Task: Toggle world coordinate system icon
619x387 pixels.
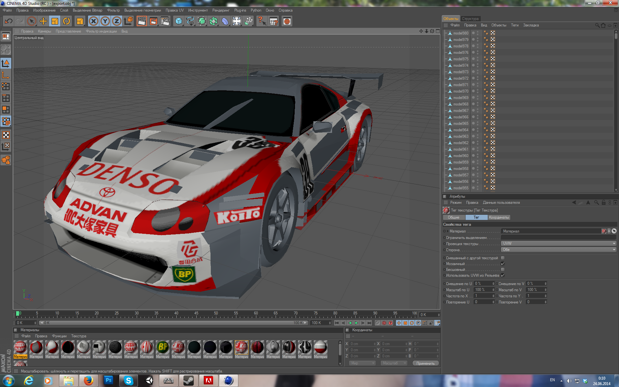Action: [128, 21]
